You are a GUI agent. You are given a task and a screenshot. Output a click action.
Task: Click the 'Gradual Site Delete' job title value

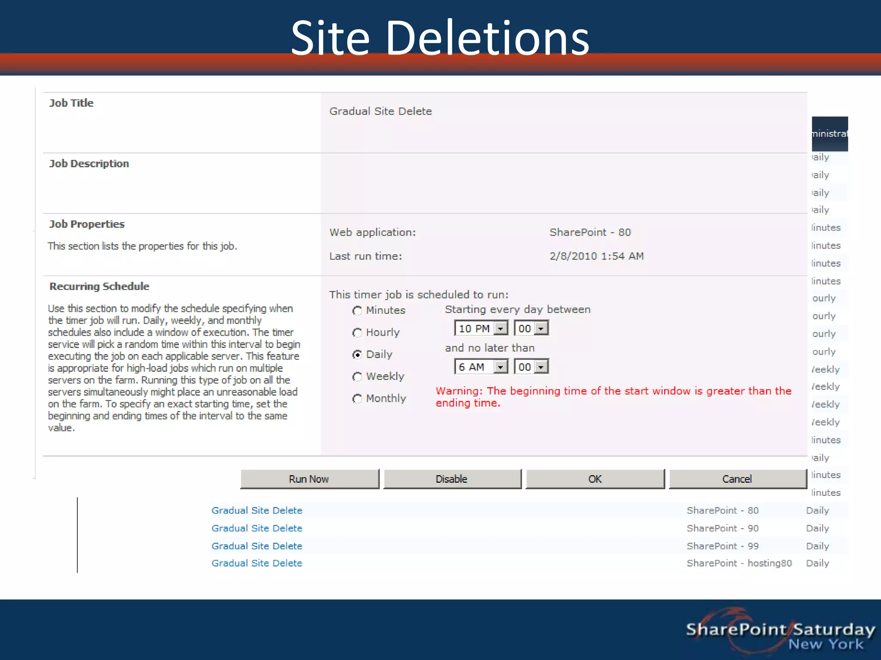(x=380, y=111)
